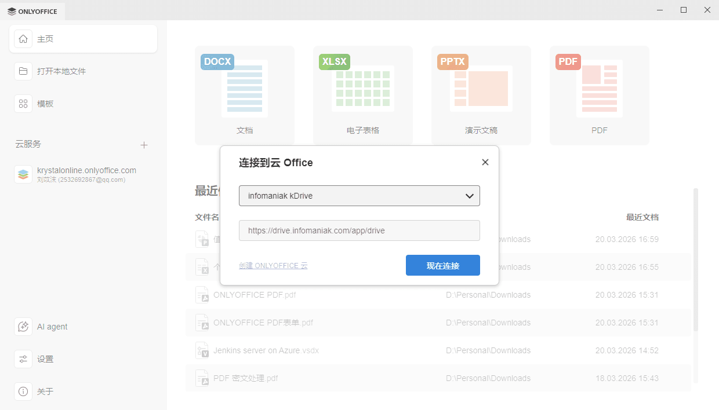Click the folder icon for local files

click(x=23, y=71)
